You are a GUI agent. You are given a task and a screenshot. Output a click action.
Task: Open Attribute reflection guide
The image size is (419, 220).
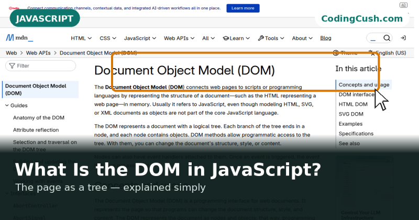coord(36,130)
